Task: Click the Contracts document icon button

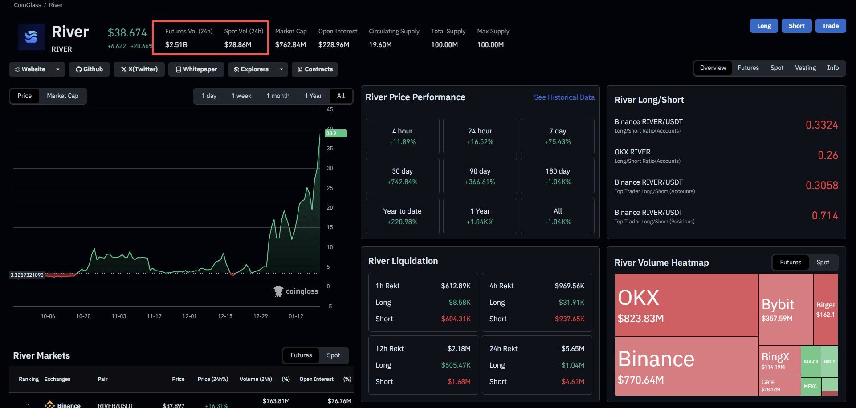Action: coord(314,69)
